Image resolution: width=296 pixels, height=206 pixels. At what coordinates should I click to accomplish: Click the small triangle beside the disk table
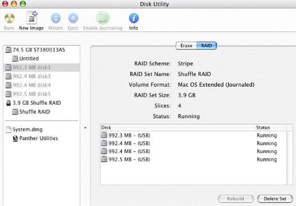(x=85, y=128)
